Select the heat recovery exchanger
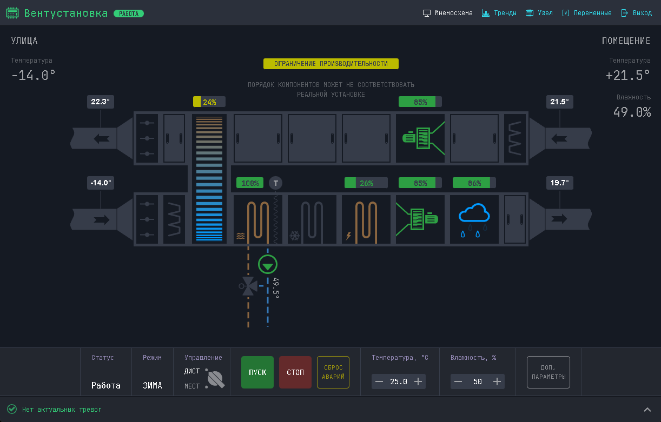The height and width of the screenshot is (422, 661). 209,178
